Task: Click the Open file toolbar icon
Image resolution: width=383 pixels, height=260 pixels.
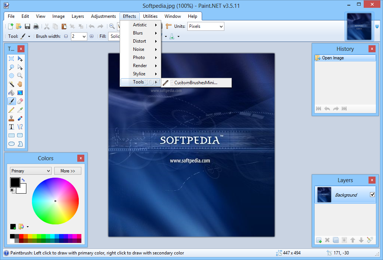Action: tap(19, 26)
